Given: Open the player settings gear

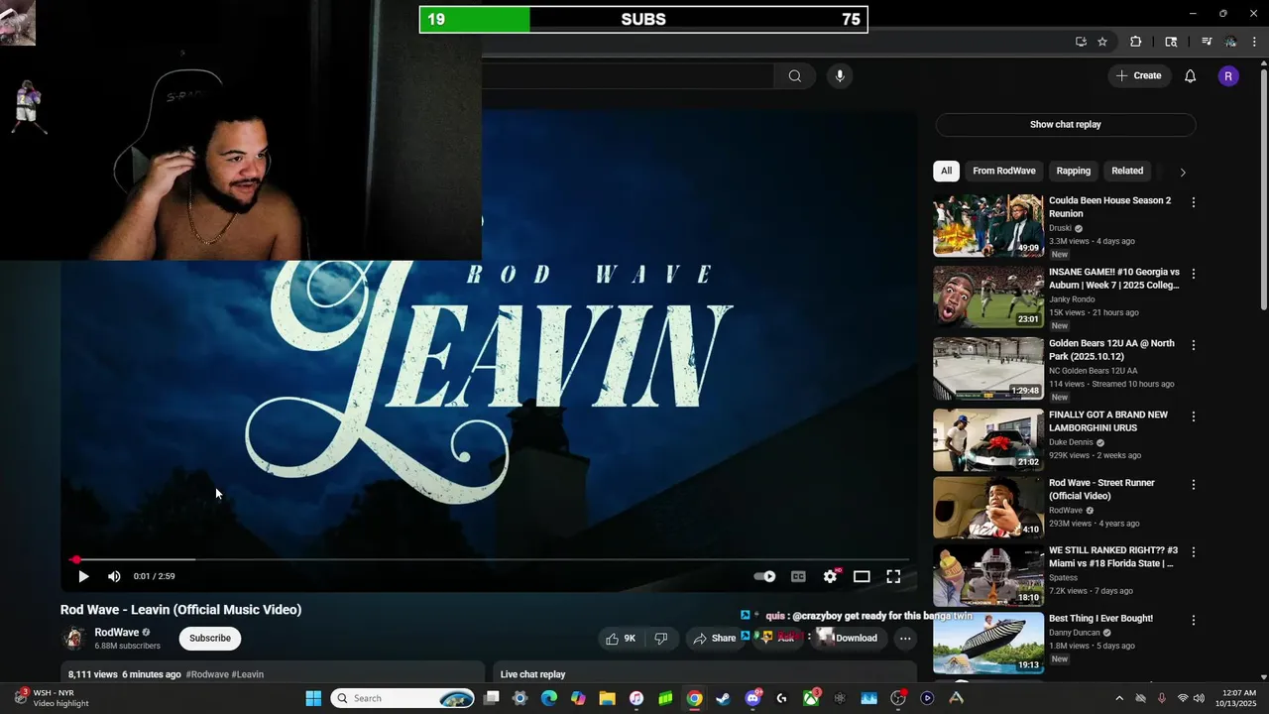Looking at the screenshot, I should pyautogui.click(x=831, y=576).
